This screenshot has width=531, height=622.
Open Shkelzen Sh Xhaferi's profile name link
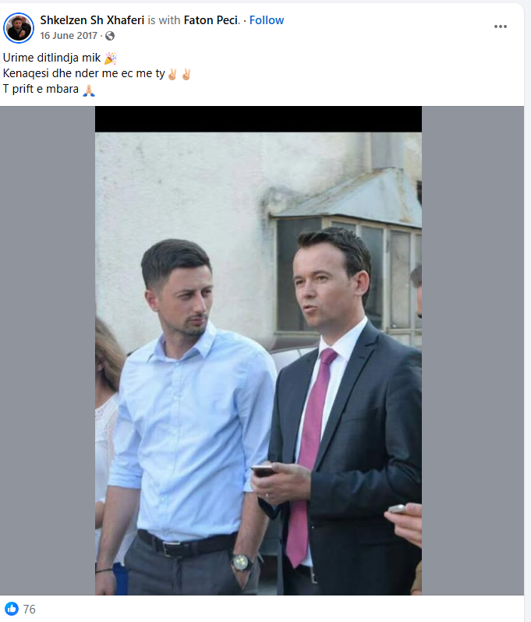point(92,20)
